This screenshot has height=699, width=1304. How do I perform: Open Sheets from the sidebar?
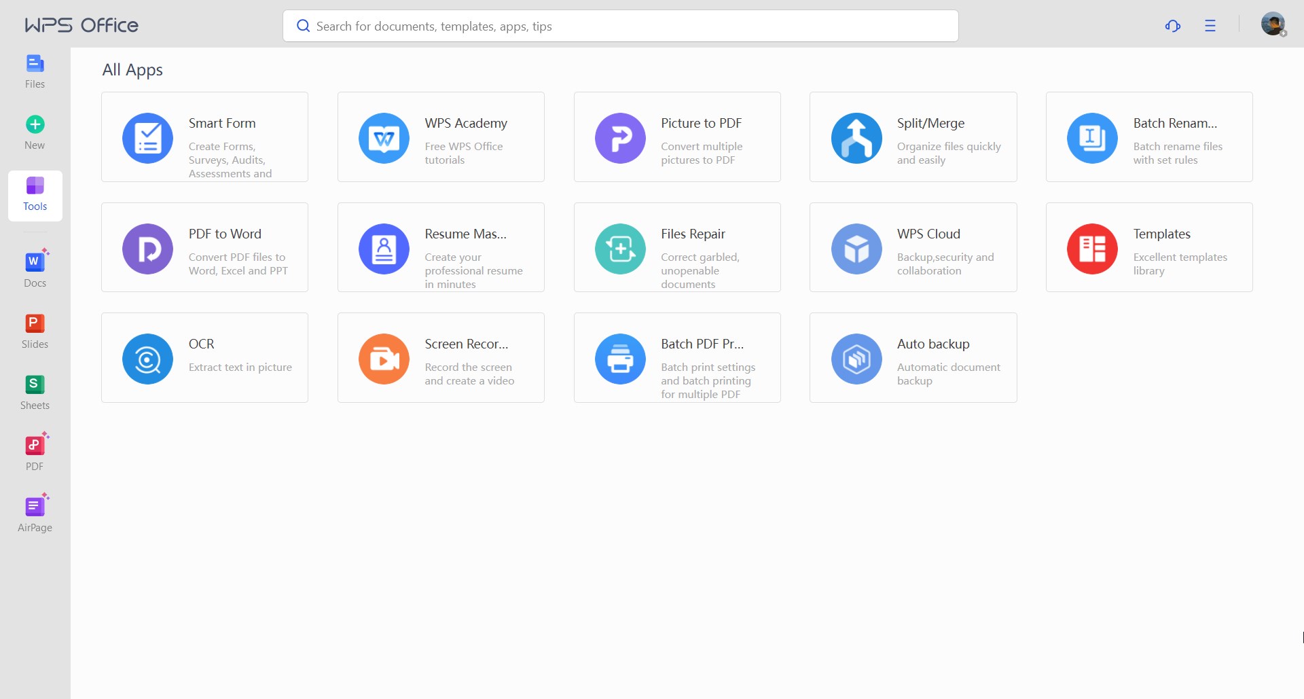point(35,392)
